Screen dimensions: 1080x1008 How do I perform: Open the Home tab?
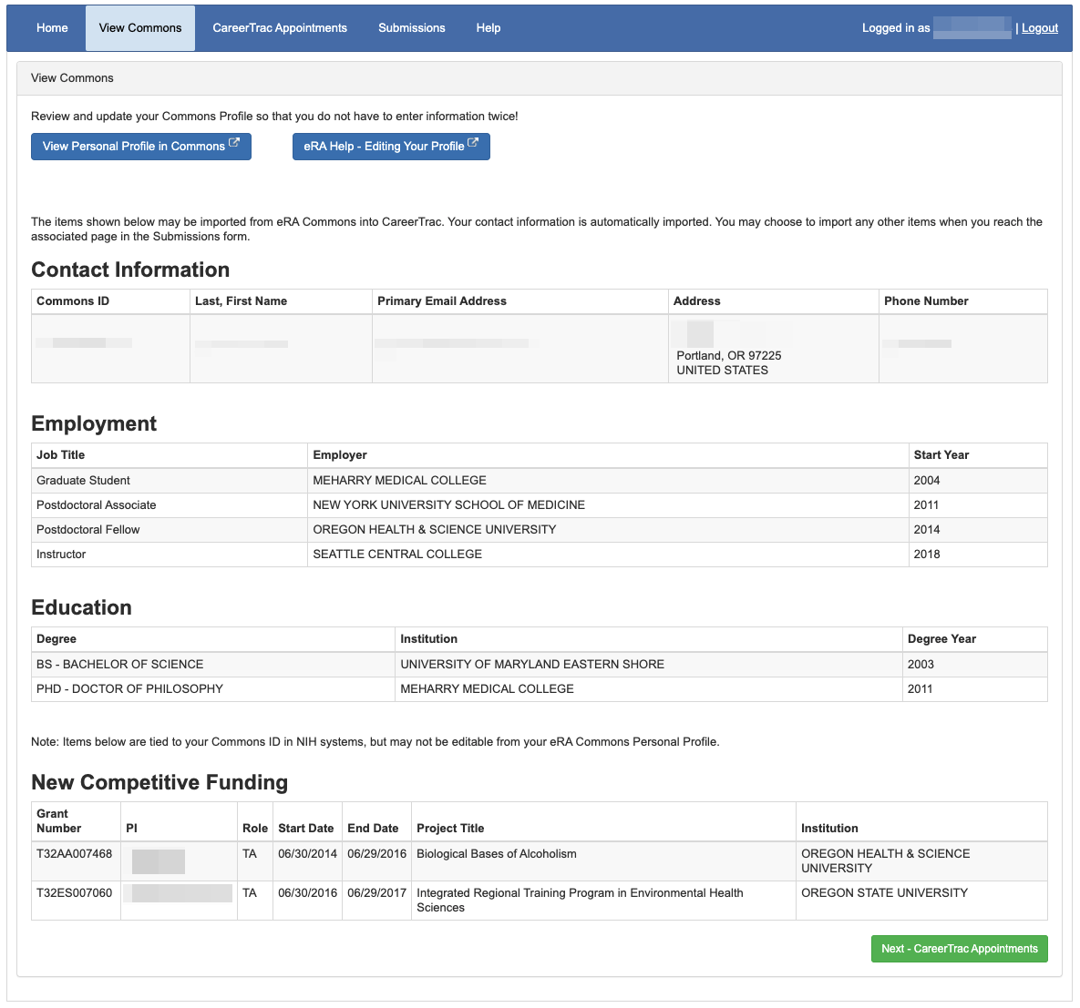click(x=52, y=28)
